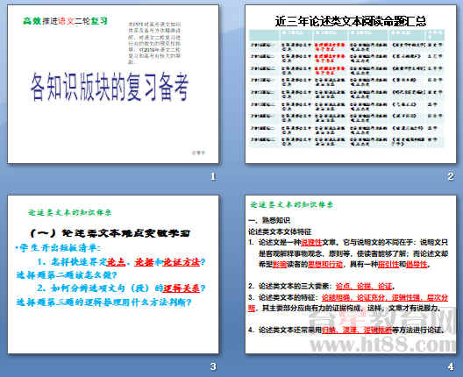Click red underlined 论点、论据、论证 on slide 4

pyautogui.click(x=364, y=286)
